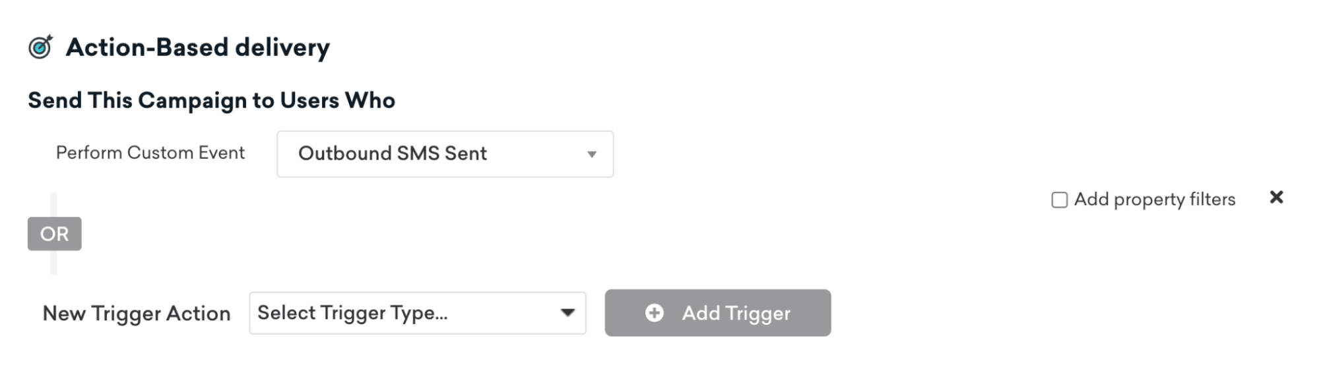Click the "Select Trigger Type..." placeholder text

pos(352,312)
